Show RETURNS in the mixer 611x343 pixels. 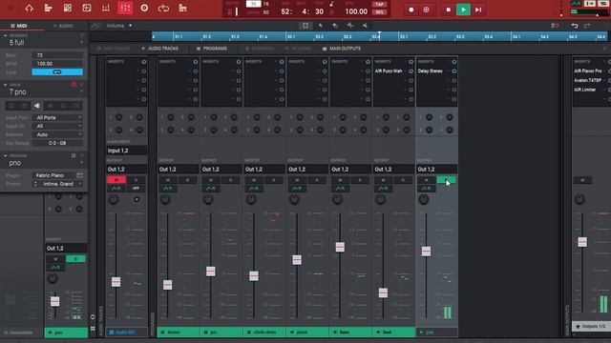[x=299, y=49]
